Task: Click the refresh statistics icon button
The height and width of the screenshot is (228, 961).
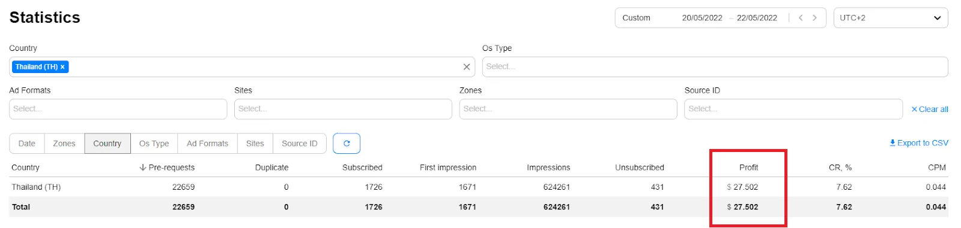Action: click(x=347, y=144)
